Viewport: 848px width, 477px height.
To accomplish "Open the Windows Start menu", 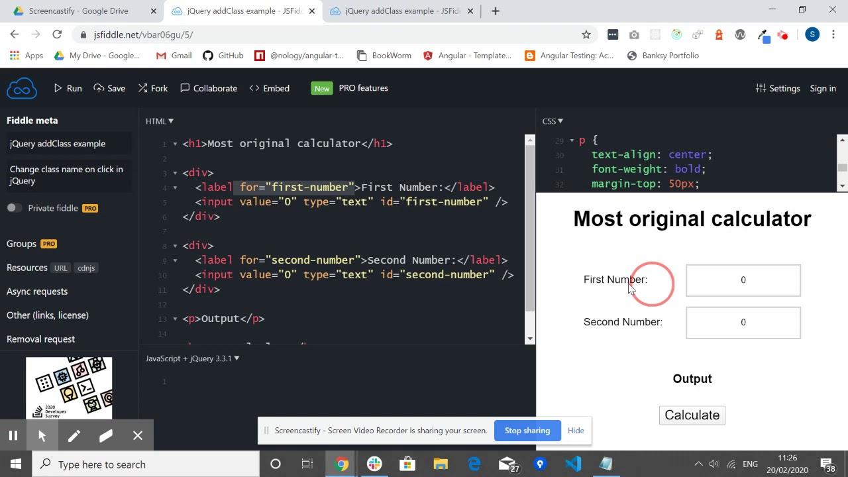I will click(16, 464).
